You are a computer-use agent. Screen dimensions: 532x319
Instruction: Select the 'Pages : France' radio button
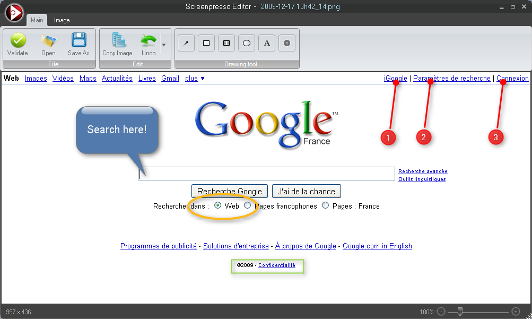click(325, 205)
